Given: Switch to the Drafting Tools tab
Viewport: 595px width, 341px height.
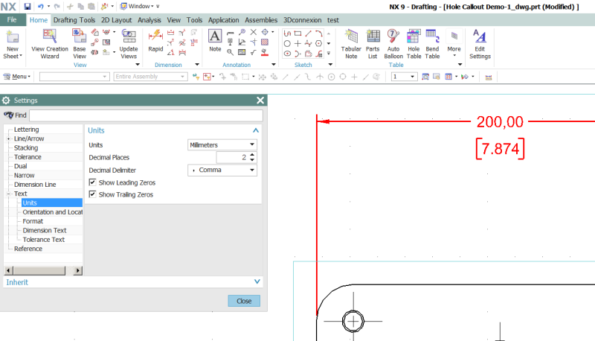Looking at the screenshot, I should tap(74, 20).
